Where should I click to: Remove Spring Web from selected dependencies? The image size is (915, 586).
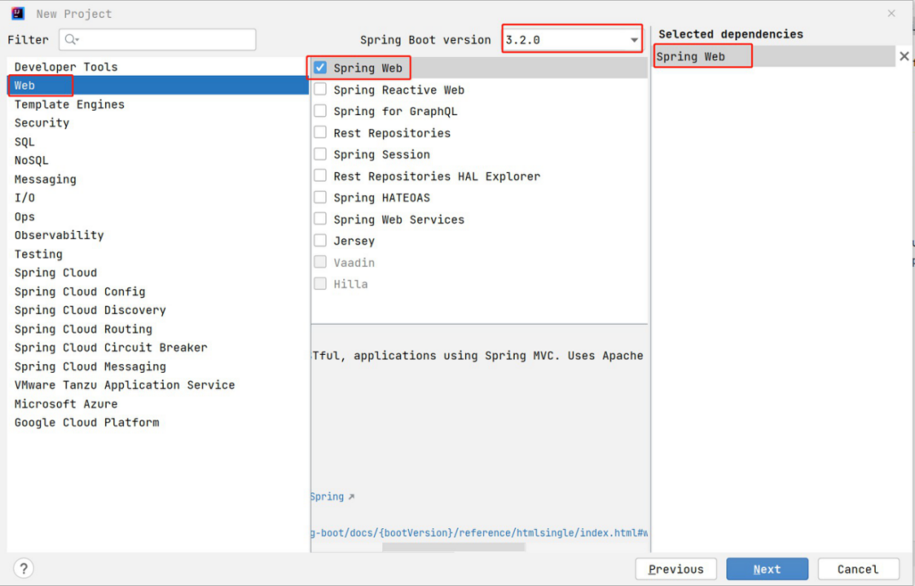coord(904,56)
